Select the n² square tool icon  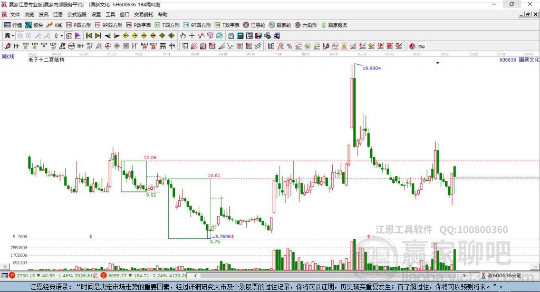click(x=90, y=46)
